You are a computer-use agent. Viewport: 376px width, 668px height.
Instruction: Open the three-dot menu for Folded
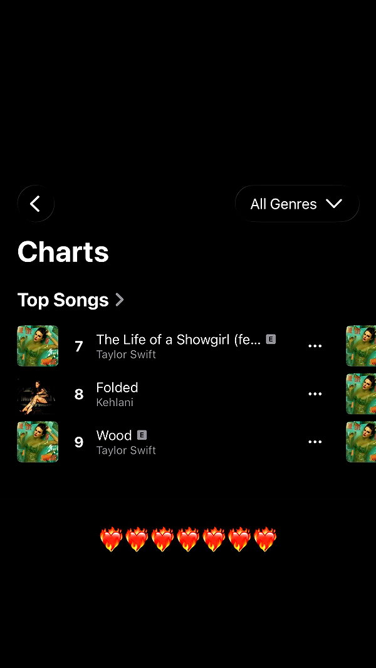pos(315,394)
